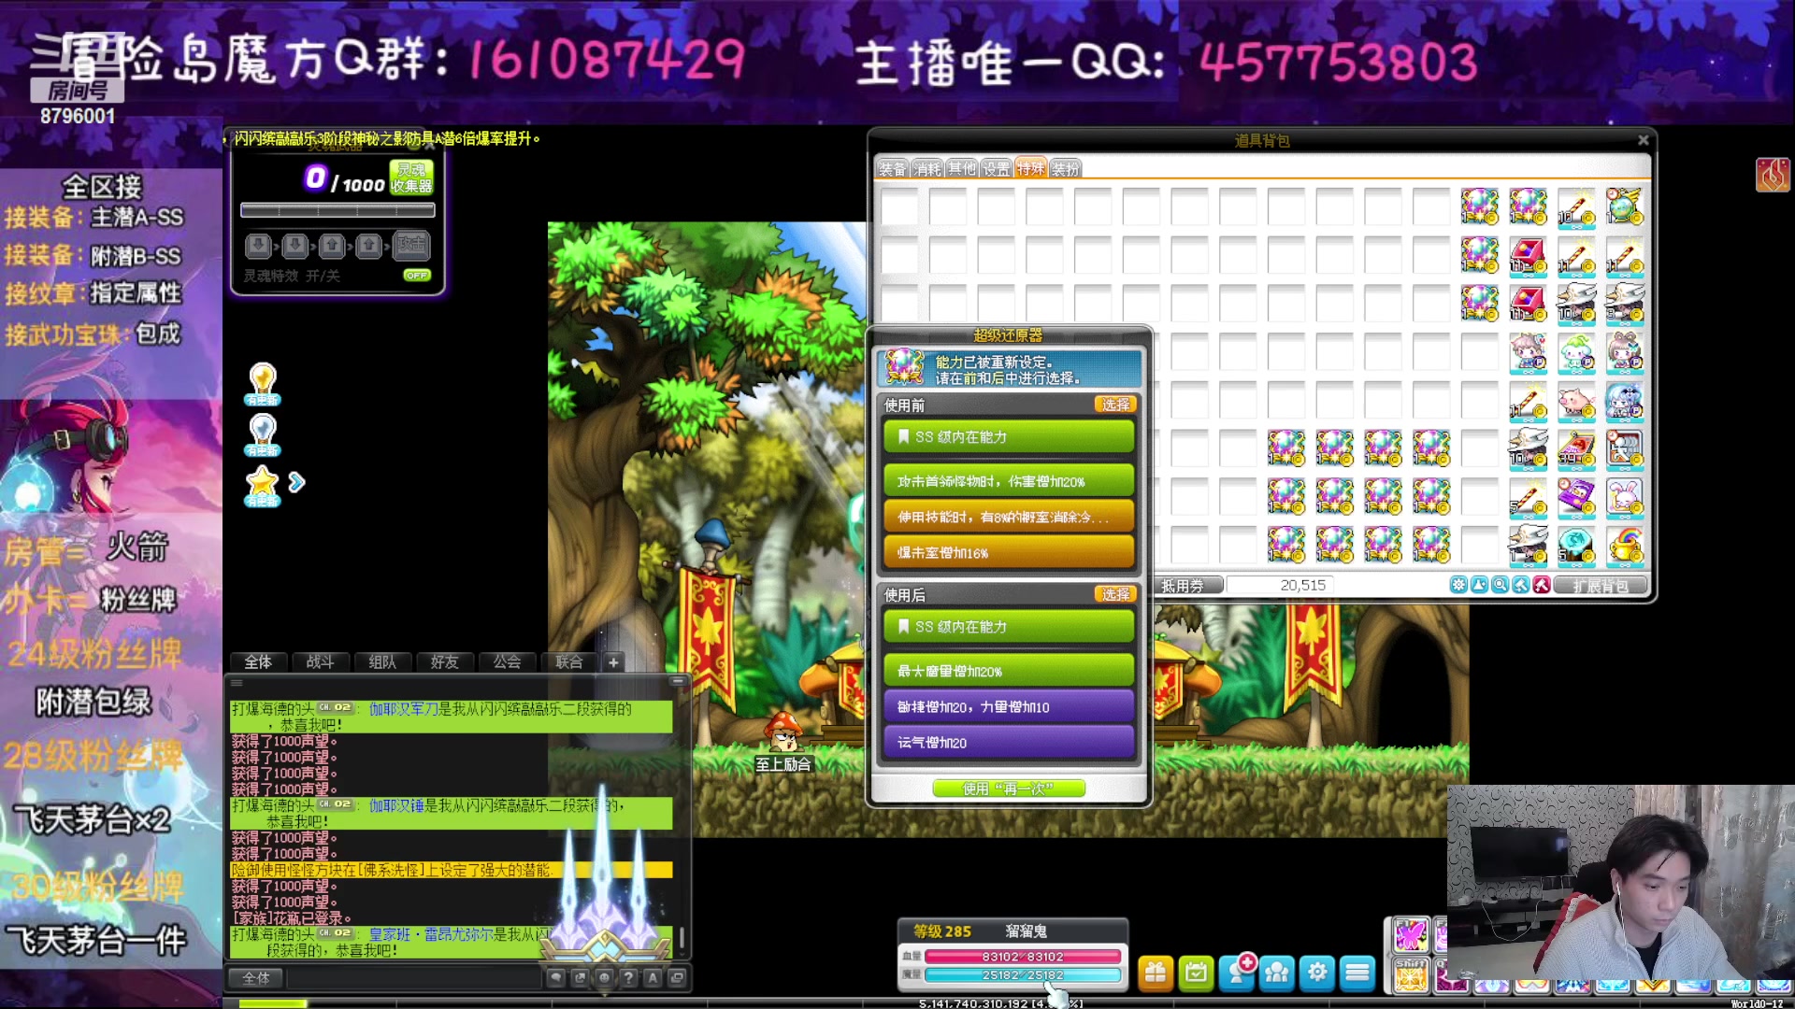The width and height of the screenshot is (1795, 1009).
Task: Minimize the chat window with dash button
Action: [678, 681]
